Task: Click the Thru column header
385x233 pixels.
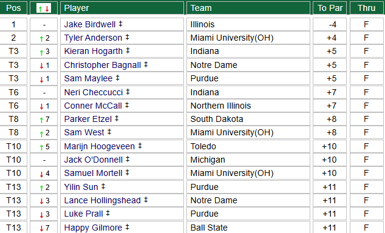Action: 367,8
